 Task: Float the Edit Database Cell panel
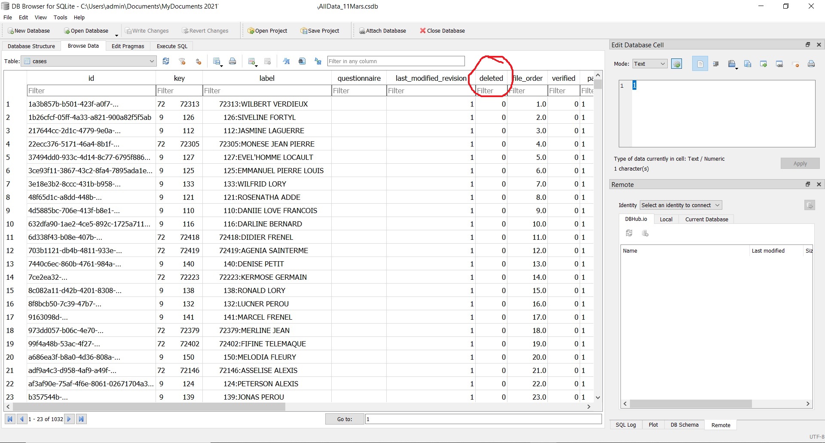click(x=808, y=45)
